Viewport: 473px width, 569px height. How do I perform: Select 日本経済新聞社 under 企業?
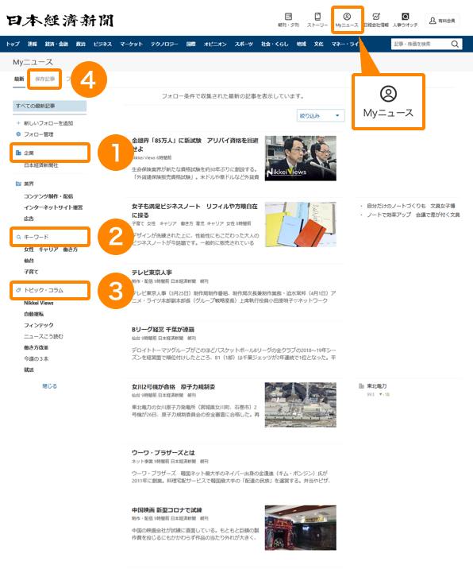[41, 165]
